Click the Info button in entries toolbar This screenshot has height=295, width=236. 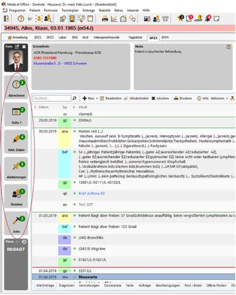203,98
